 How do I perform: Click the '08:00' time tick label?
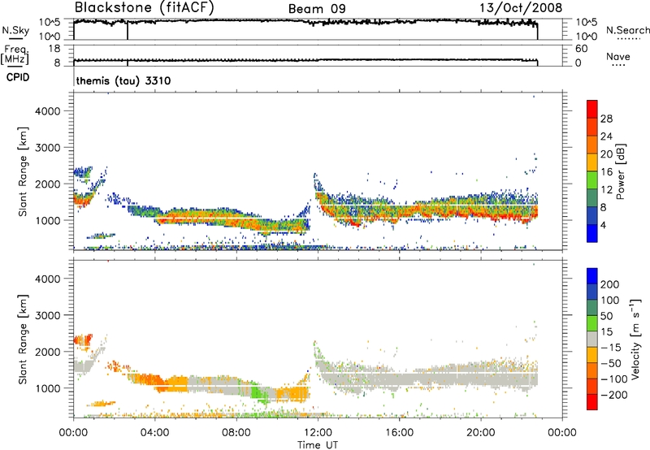tap(236, 433)
